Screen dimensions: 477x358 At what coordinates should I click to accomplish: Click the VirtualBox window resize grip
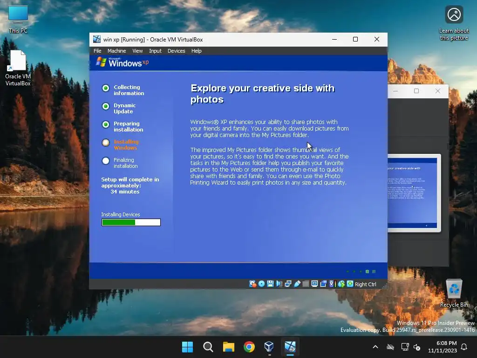[384, 286]
